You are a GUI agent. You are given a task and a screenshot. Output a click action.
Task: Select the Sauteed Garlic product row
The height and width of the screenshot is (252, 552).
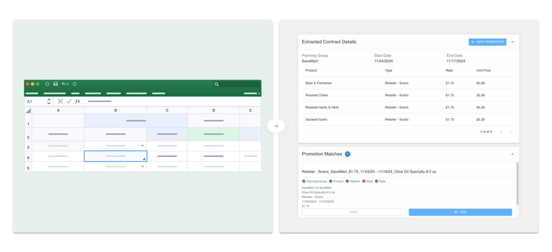(x=408, y=120)
